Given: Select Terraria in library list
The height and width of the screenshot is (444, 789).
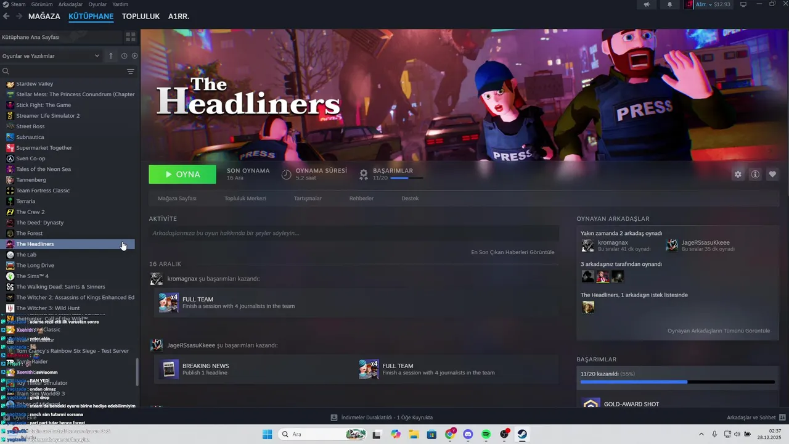Looking at the screenshot, I should [x=26, y=201].
